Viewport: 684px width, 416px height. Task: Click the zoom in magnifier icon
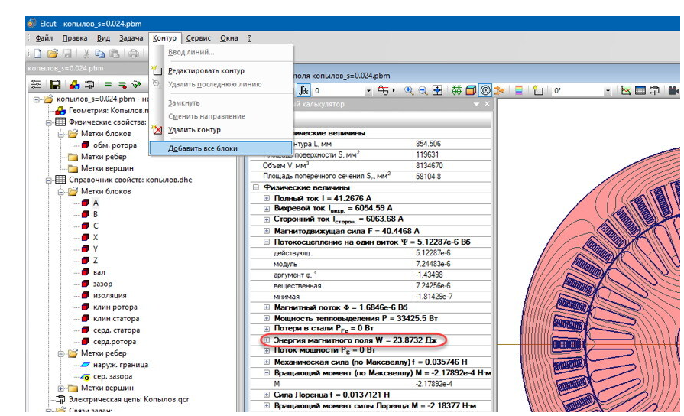point(410,90)
